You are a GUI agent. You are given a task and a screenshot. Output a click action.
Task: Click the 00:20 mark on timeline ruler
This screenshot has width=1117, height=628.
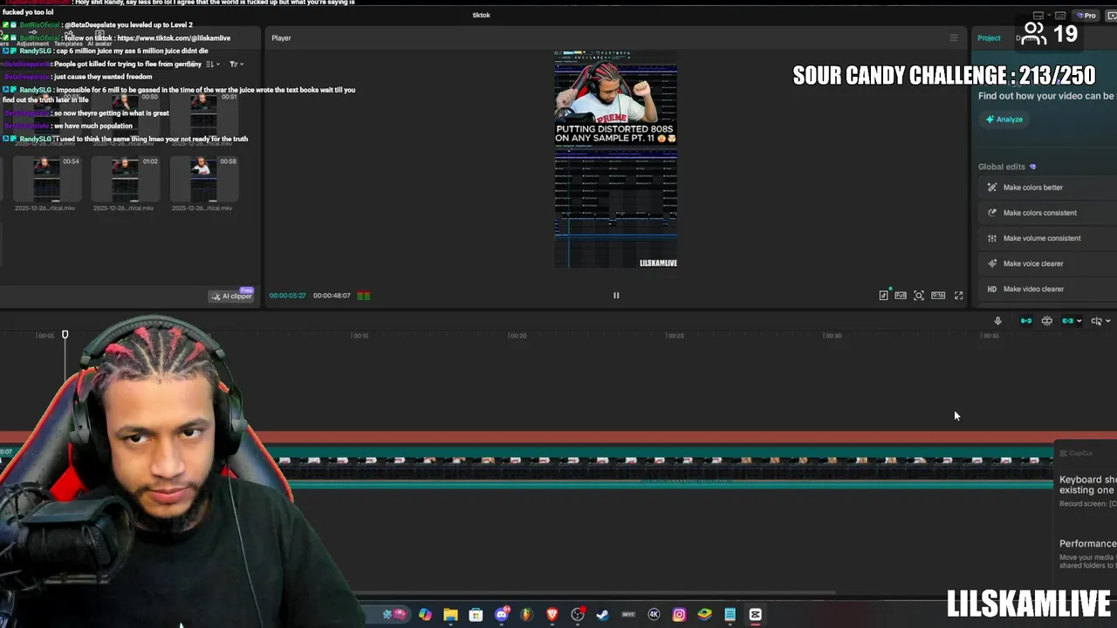point(517,336)
